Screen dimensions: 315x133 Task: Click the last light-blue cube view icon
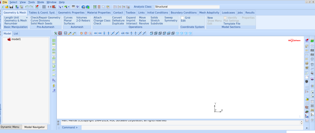coord(190,33)
